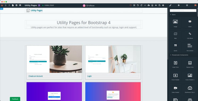This screenshot has width=198, height=101.
Task: Open the settings gear panel
Action: pos(179,5)
